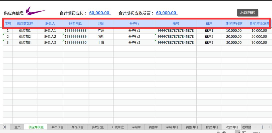Image resolution: width=272 pixels, height=133 pixels.
Task: Select the account number in 供应商1's row
Action: tap(176, 31)
